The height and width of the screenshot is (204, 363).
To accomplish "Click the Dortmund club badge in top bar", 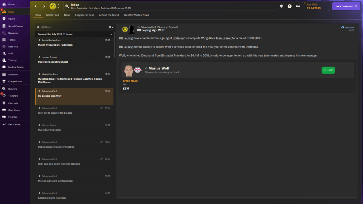I will pos(53,6).
